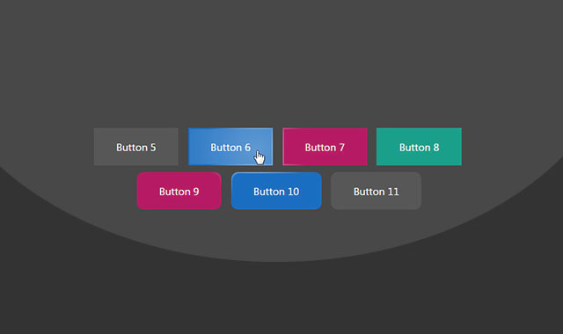Select the rounded magenta Button 9
Screen dimensions: 563x334
coord(179,191)
